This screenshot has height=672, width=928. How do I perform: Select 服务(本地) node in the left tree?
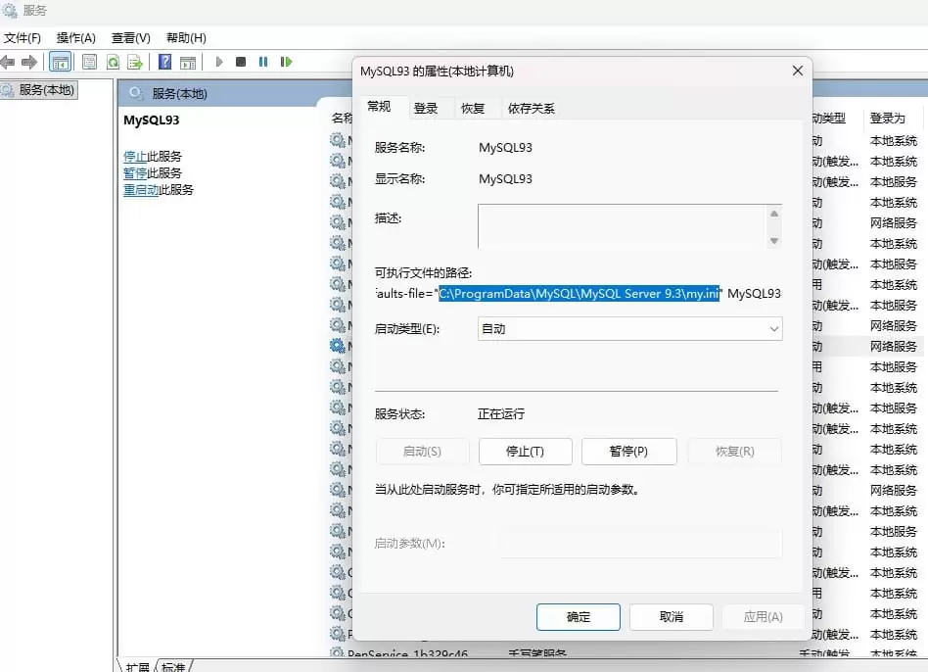point(40,90)
